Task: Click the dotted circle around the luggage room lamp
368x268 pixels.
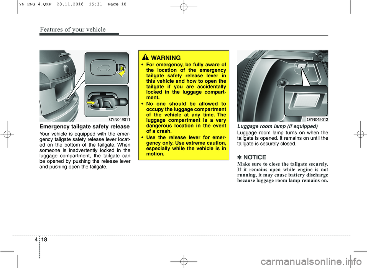Action: 301,67
